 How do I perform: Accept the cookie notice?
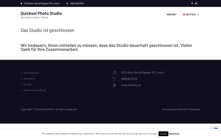click(163, 134)
